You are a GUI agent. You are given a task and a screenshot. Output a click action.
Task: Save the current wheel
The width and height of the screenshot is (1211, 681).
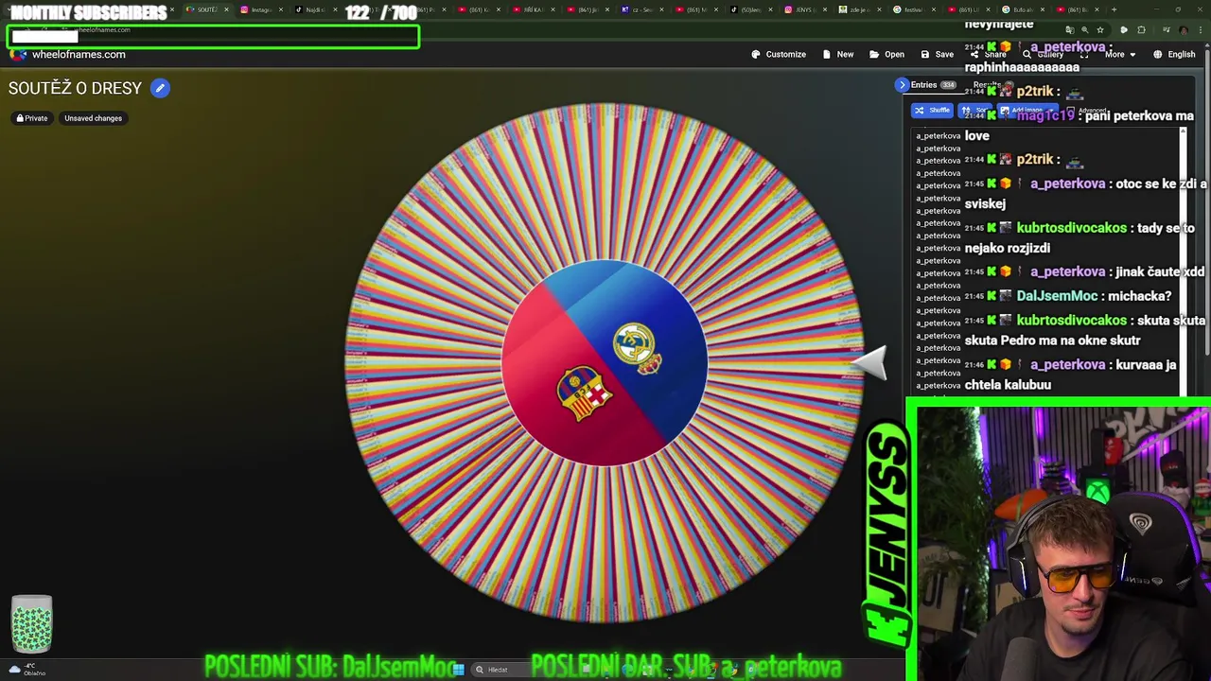[x=938, y=54]
